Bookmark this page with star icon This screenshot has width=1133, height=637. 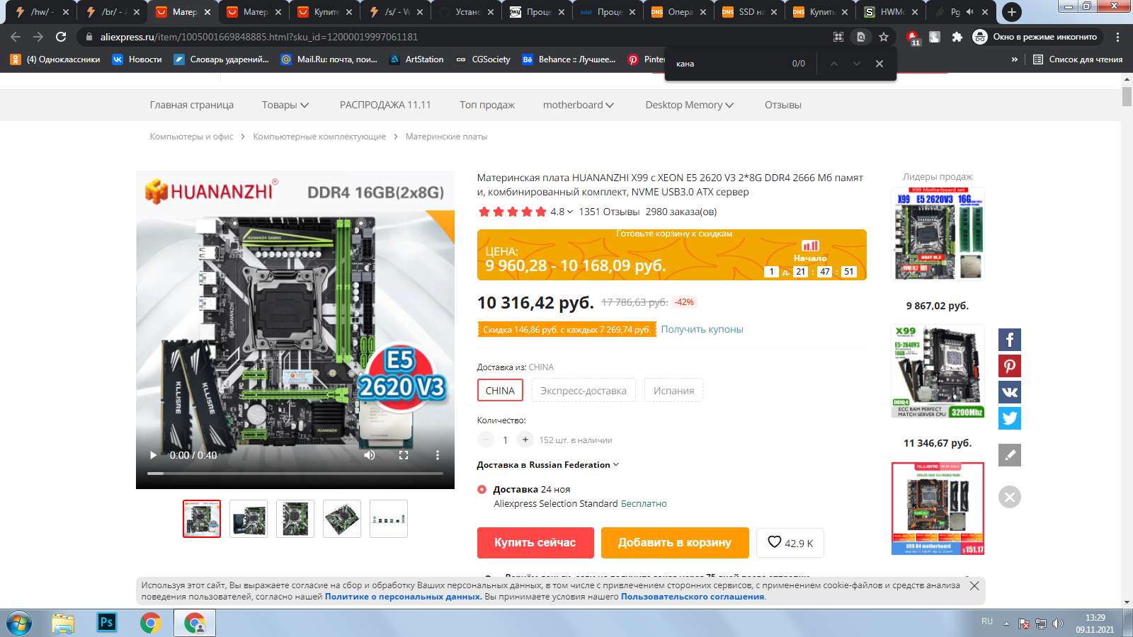[x=884, y=37]
